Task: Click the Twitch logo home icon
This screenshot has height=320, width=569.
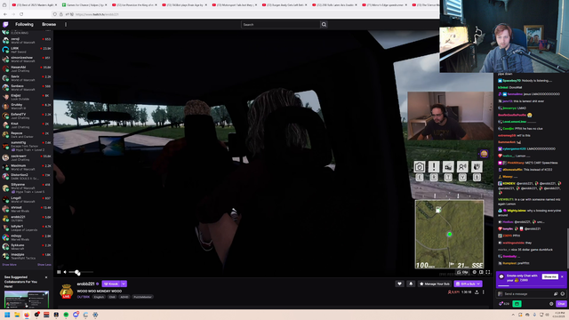Action: tap(5, 24)
